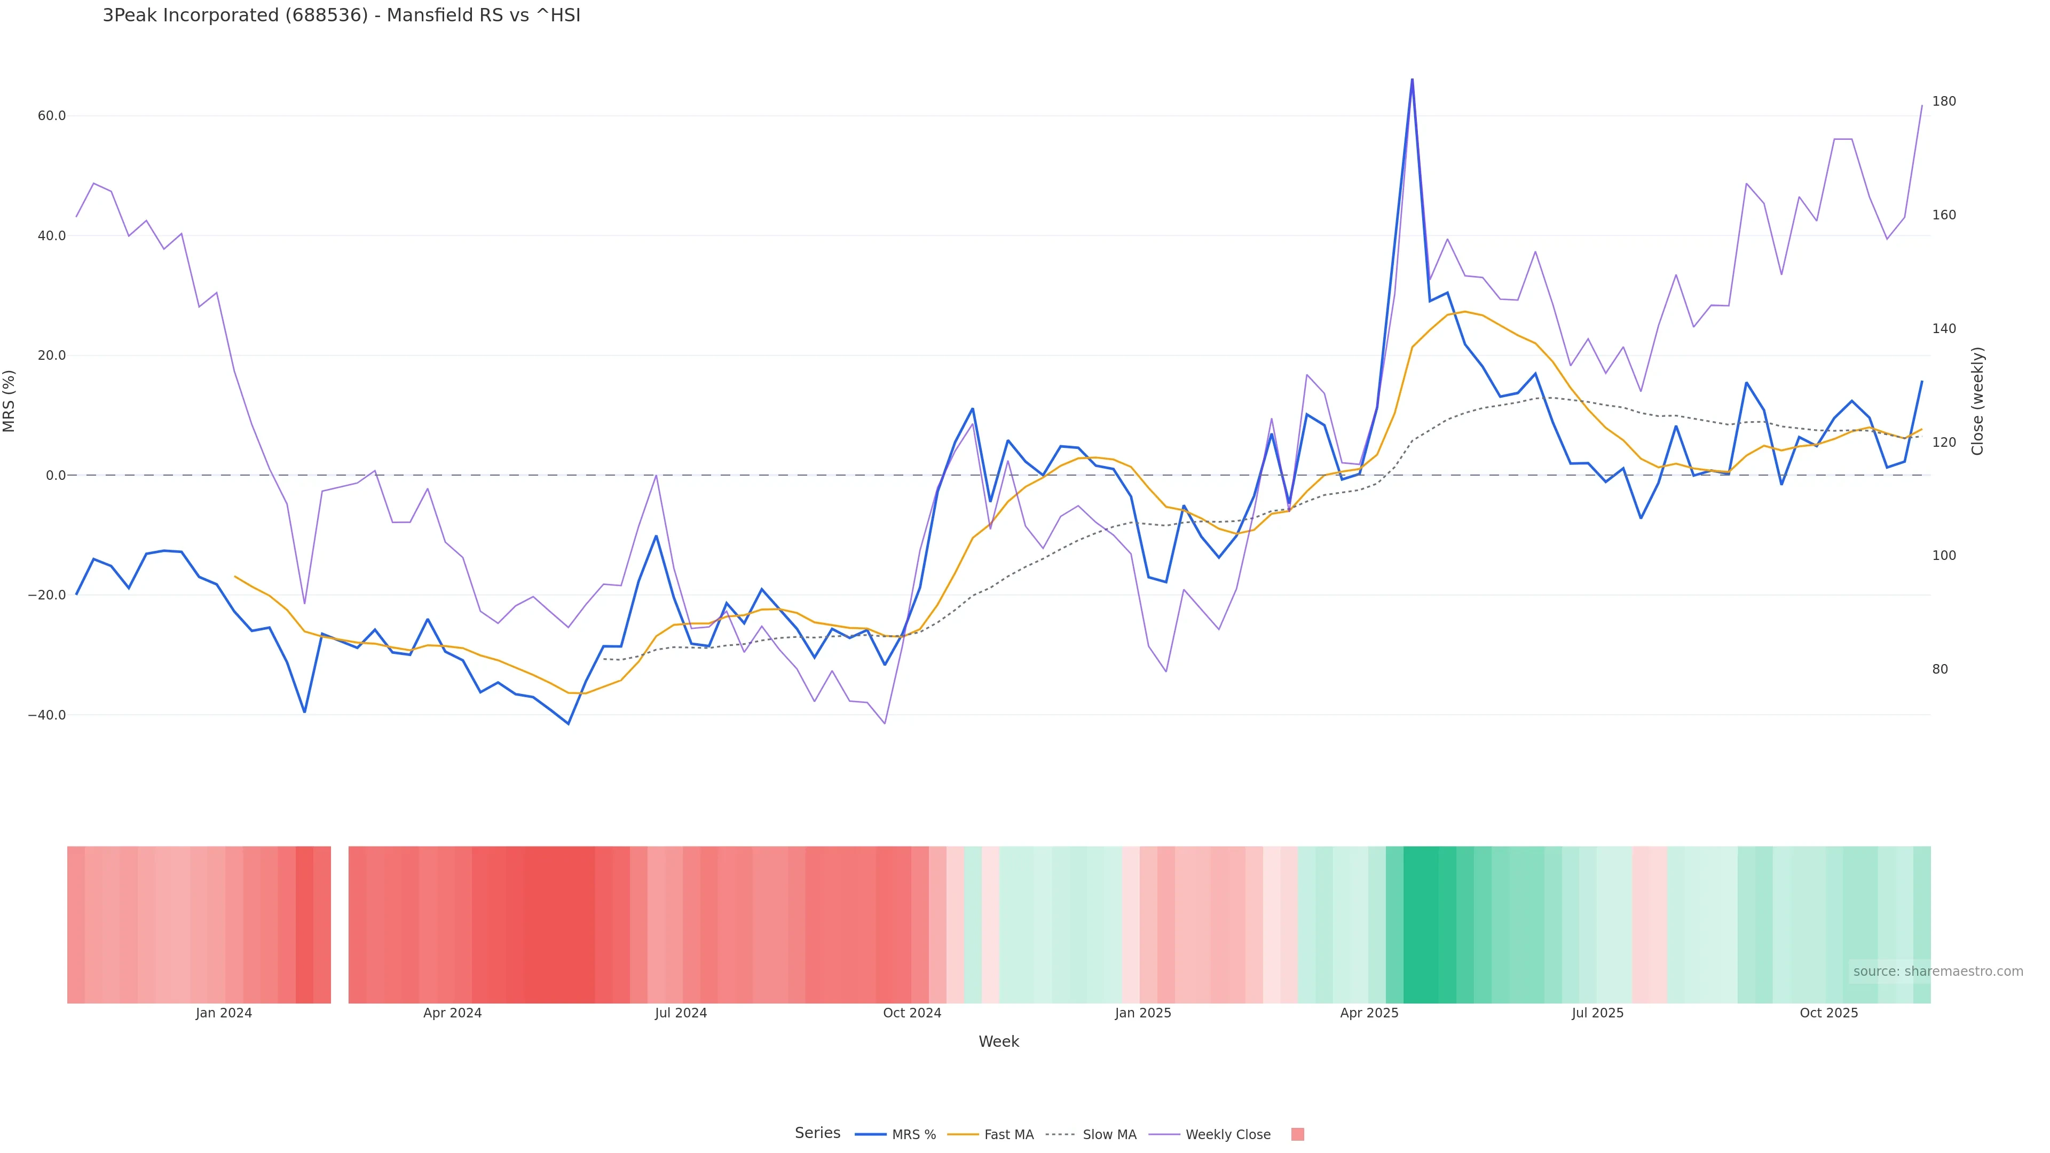2050x1153 pixels.
Task: Click the Oct 2025 x-axis label
Action: point(1829,1013)
